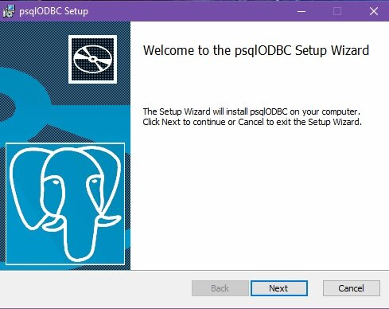Viewport: 389px width, 309px height.
Task: Click the elephant's trunk in the logo
Action: click(80, 239)
